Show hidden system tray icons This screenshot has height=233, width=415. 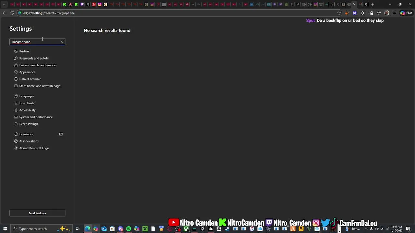pos(366,229)
